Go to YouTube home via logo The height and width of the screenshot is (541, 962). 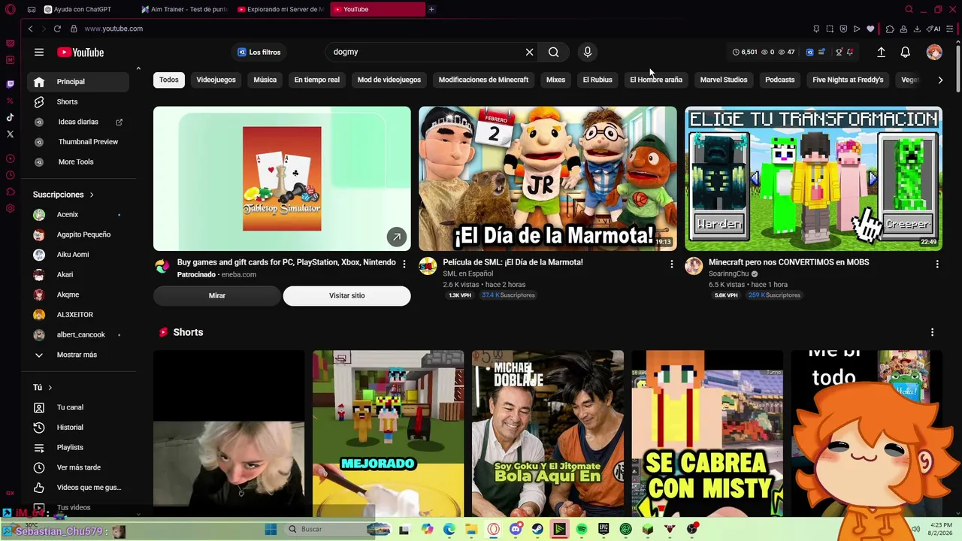80,52
